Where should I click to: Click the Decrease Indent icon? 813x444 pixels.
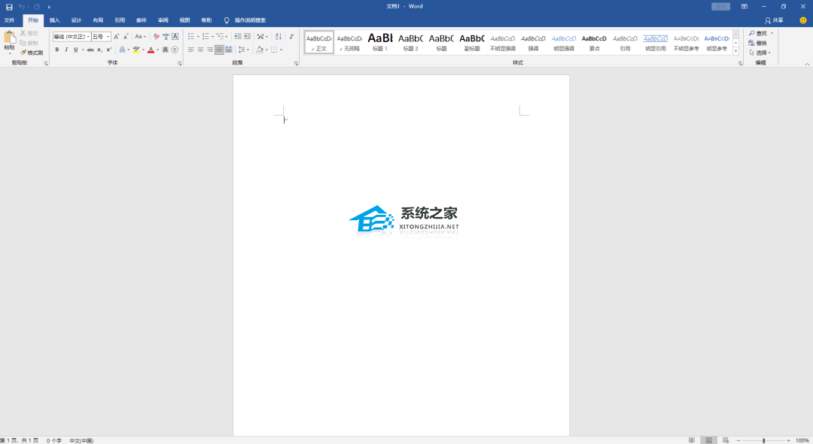(x=237, y=37)
